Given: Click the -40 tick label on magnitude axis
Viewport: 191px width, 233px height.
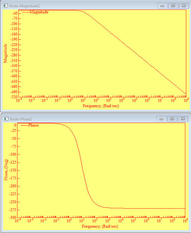Looking at the screenshot, I should 15,13.
